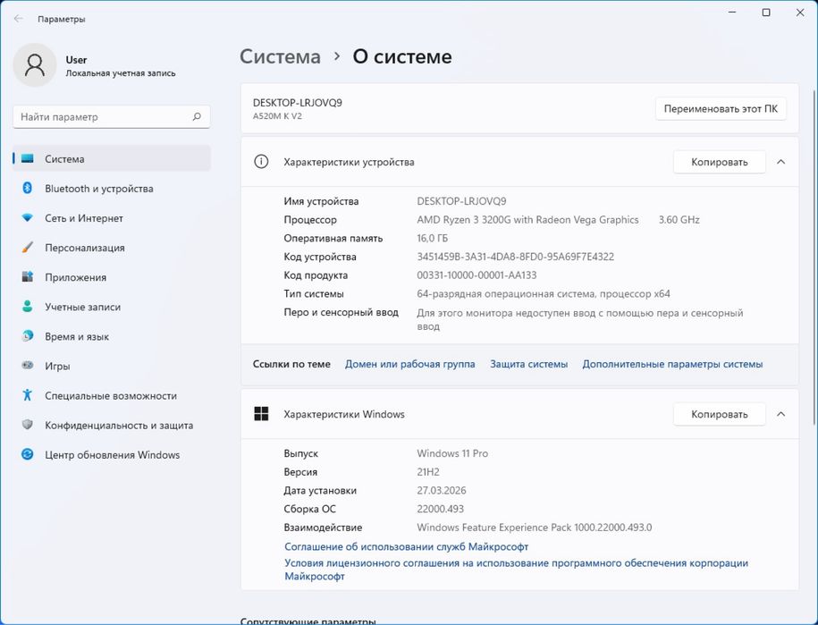Click the magnifier icon in search box
This screenshot has width=818, height=625.
coord(197,116)
